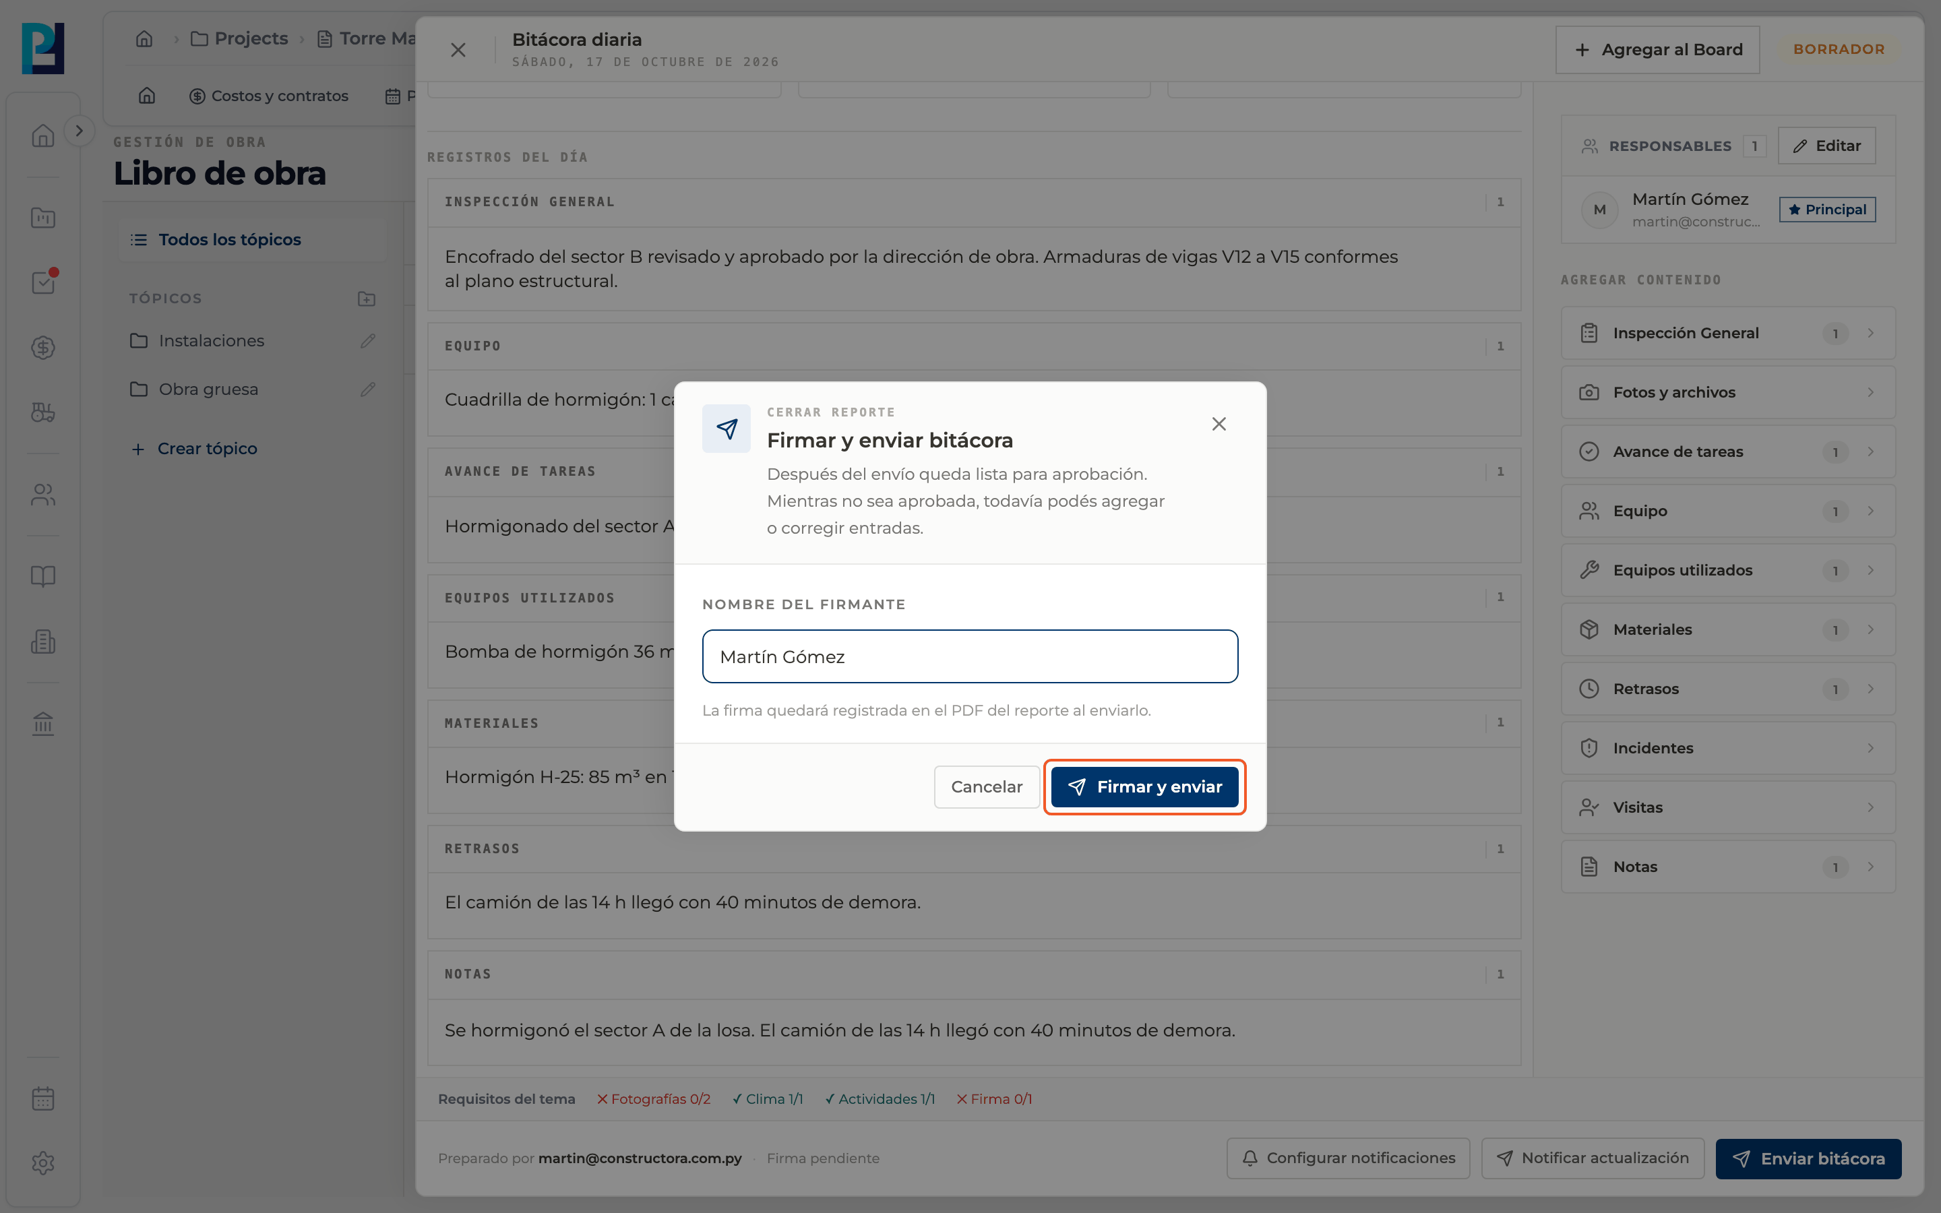Click the app logo in the sidebar
The height and width of the screenshot is (1213, 1941).
point(43,48)
